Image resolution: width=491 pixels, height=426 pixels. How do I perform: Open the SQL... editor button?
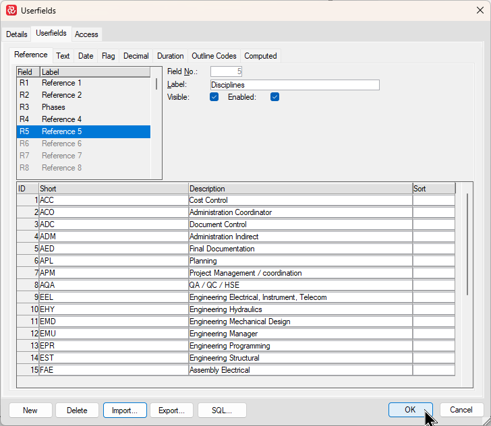(x=222, y=410)
